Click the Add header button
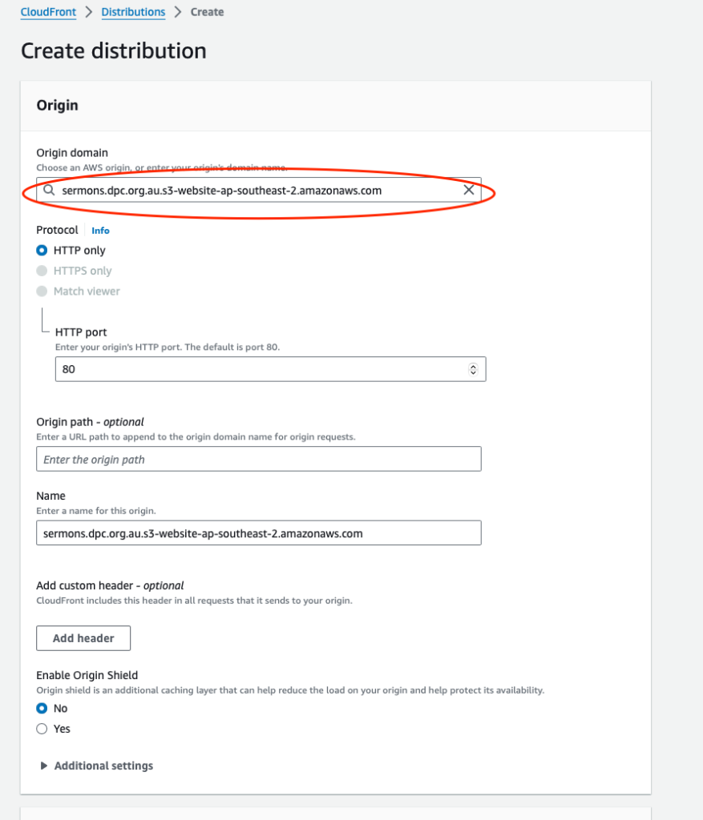The height and width of the screenshot is (820, 703). (x=83, y=638)
